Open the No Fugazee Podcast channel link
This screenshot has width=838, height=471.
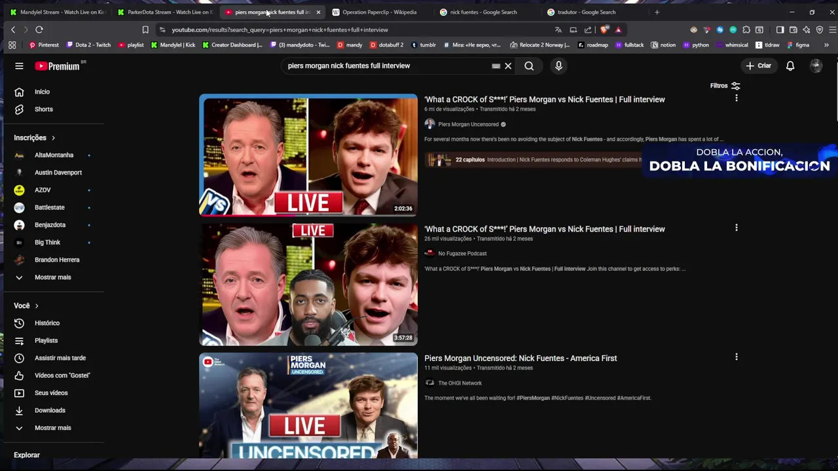pyautogui.click(x=462, y=254)
